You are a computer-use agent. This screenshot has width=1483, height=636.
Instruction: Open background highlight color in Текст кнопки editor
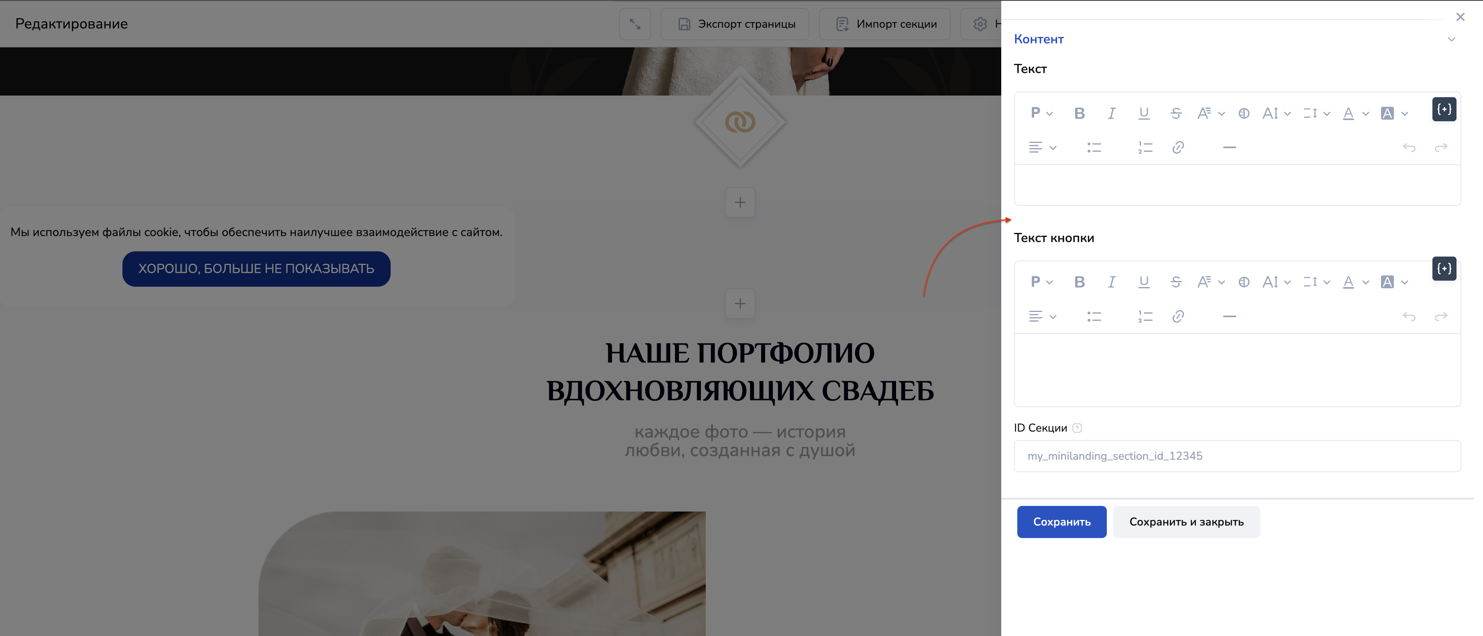(x=1394, y=282)
